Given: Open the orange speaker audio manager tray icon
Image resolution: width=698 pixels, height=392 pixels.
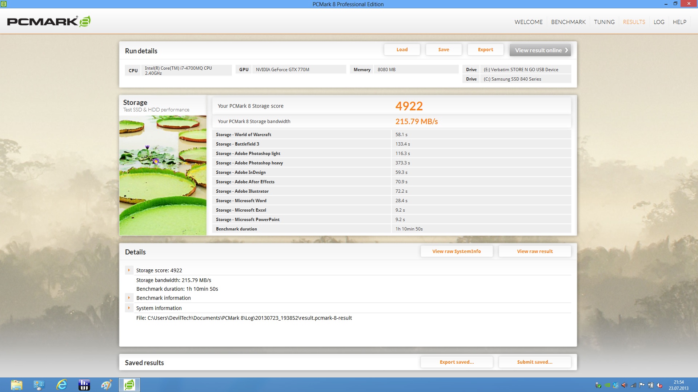Looking at the screenshot, I should (624, 385).
